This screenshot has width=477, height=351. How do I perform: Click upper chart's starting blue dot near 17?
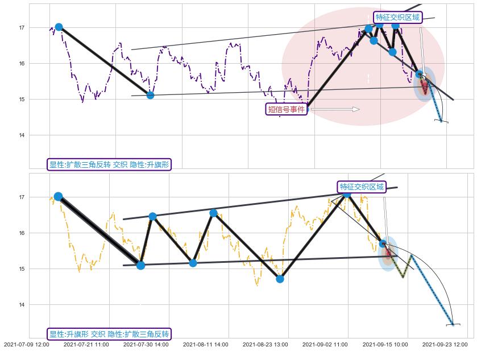click(58, 27)
